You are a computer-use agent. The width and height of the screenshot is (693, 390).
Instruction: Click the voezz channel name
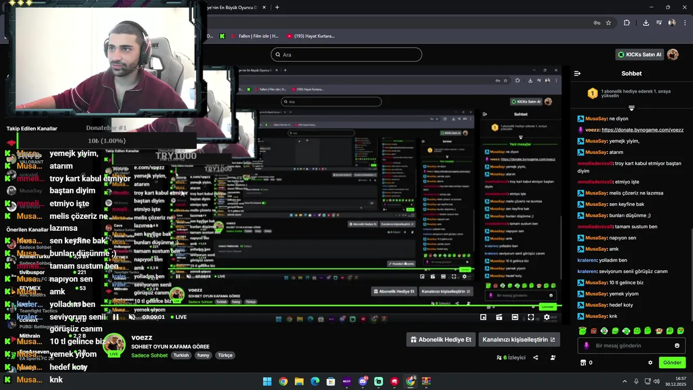coord(142,337)
